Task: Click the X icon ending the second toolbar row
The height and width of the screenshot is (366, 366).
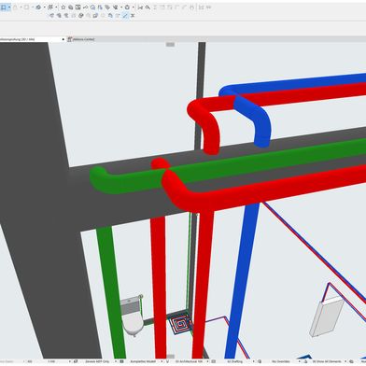Action: click(x=133, y=15)
